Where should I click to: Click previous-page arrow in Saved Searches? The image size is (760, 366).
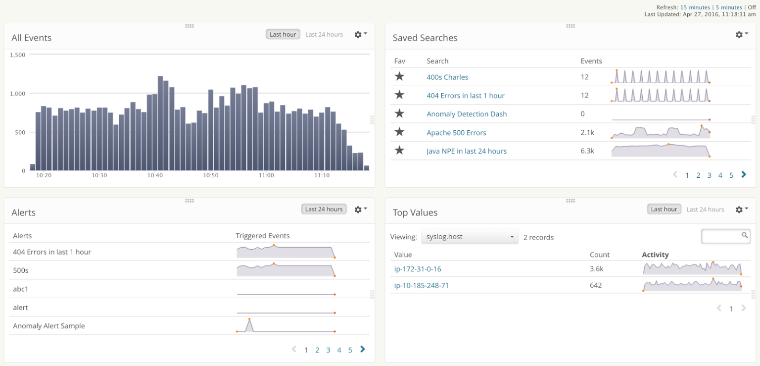(x=675, y=174)
